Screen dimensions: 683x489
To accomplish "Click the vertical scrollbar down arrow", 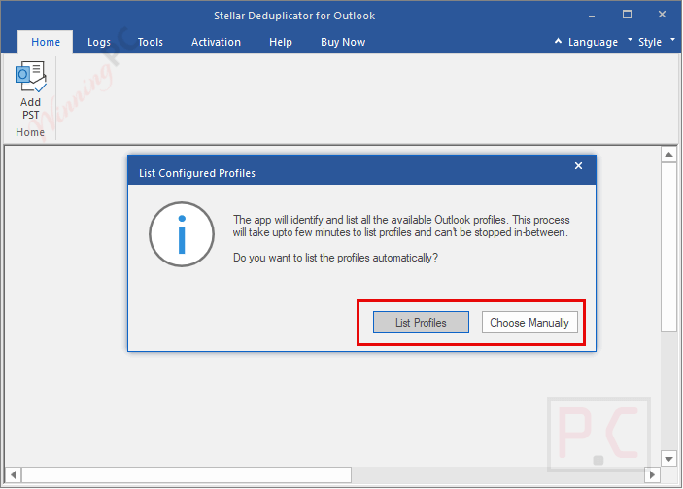I will click(x=668, y=459).
